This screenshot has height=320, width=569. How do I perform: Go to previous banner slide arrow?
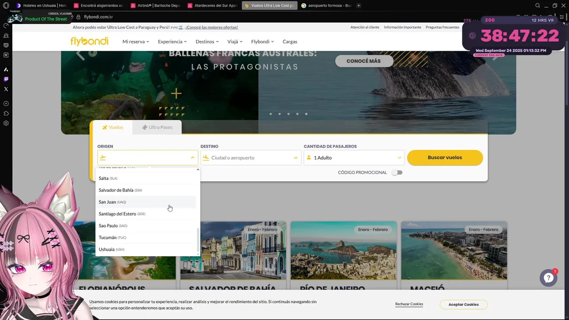tap(80, 54)
